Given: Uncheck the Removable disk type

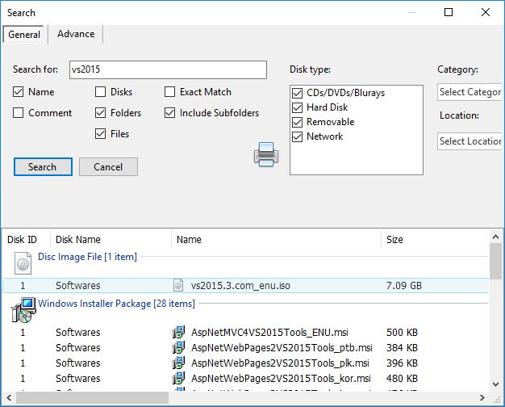Looking at the screenshot, I should coord(298,122).
